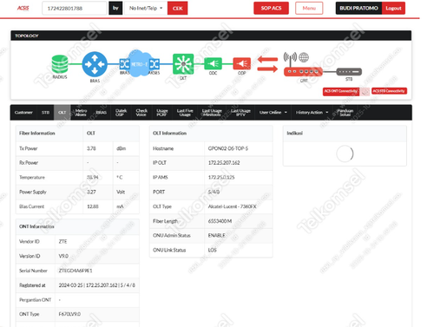Click the ONT Serial Number value
Image resolution: width=434 pixels, height=327 pixels.
(x=76, y=271)
